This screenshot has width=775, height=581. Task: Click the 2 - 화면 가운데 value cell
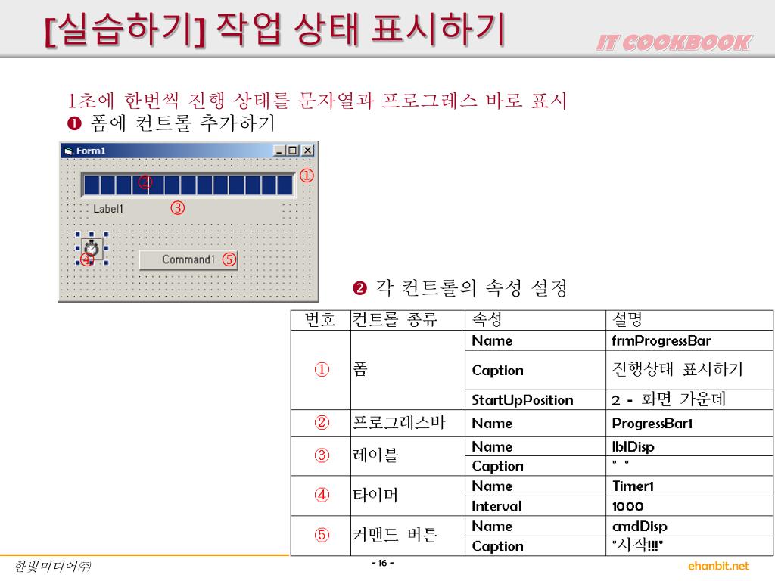click(689, 399)
